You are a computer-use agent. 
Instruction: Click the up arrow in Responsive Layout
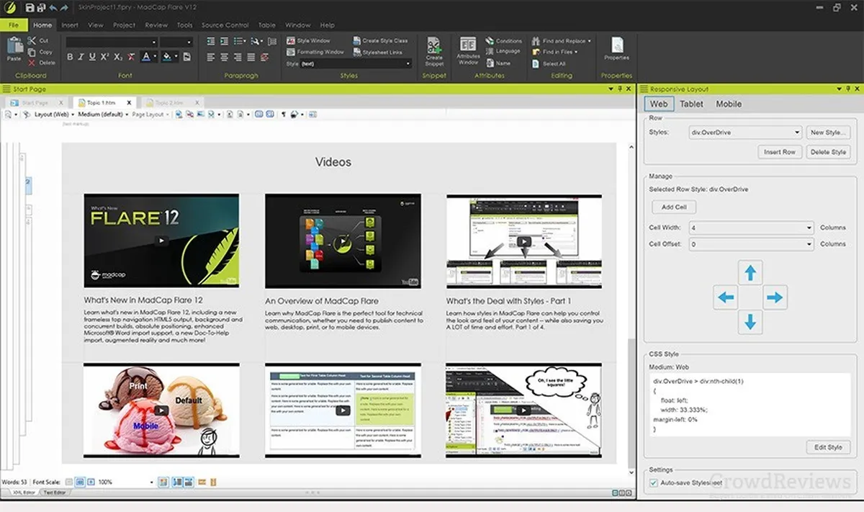(x=750, y=273)
